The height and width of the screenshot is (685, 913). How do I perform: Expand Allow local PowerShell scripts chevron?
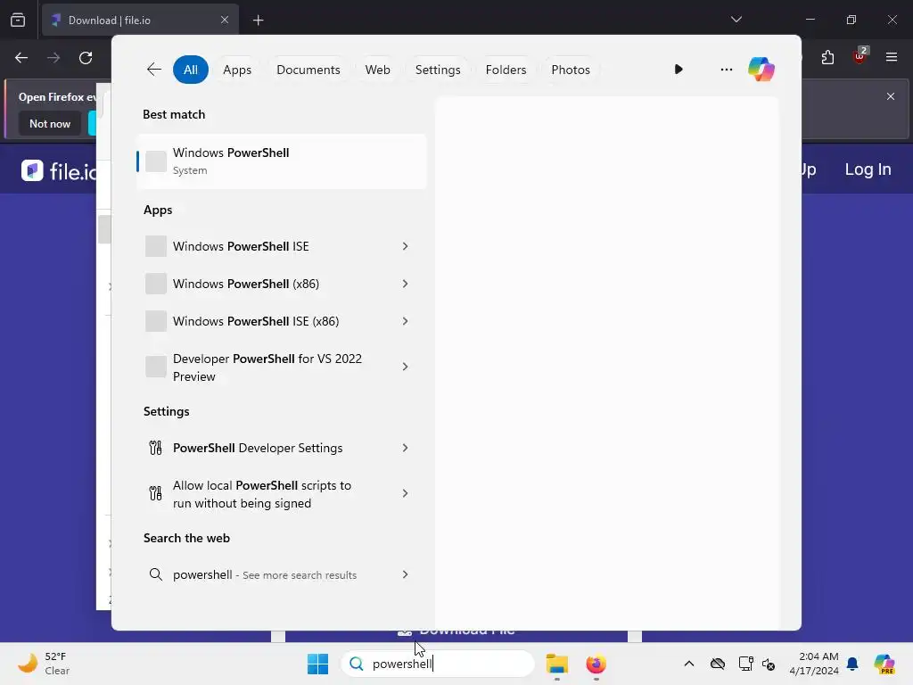click(x=406, y=493)
